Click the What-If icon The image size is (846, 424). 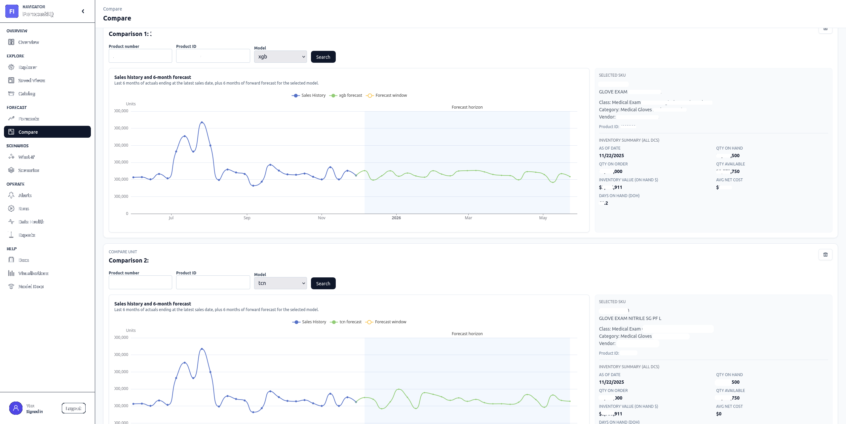click(x=11, y=157)
